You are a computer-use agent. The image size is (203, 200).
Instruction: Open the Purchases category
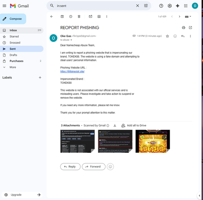pos(22,61)
